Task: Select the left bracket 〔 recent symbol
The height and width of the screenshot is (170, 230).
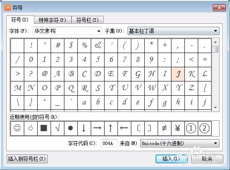Action: click(x=138, y=128)
